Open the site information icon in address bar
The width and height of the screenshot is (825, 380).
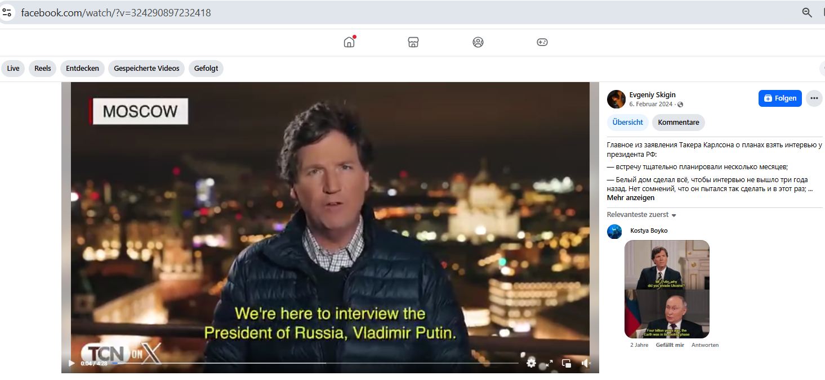click(7, 12)
